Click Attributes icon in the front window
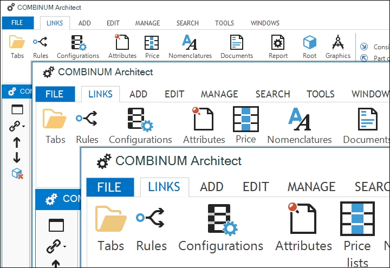Viewport: 390px width, 268px height. pos(302,218)
